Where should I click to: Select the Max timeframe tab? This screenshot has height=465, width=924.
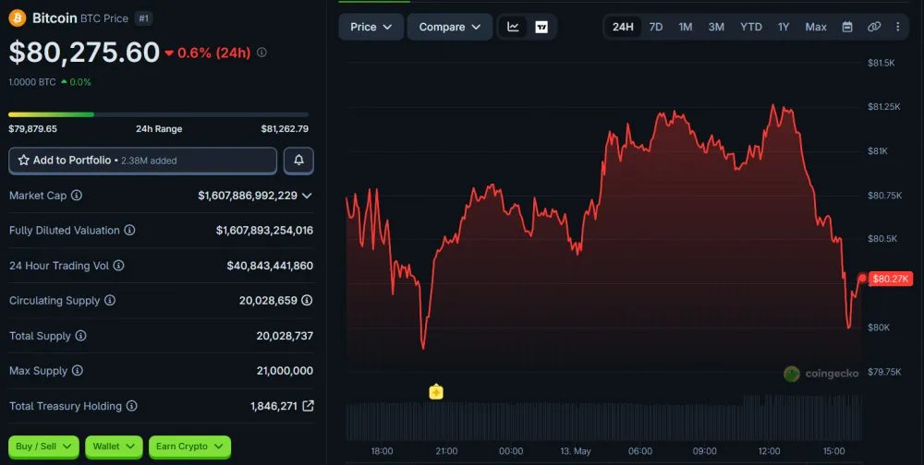pos(816,27)
